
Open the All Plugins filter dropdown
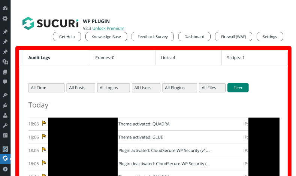coord(180,88)
